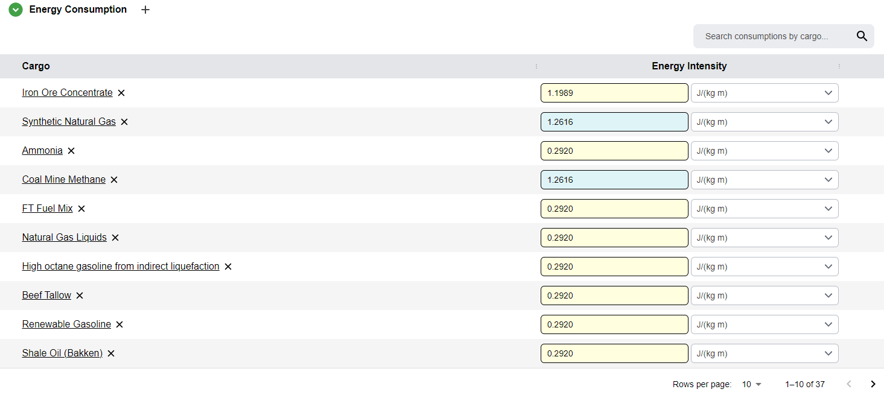This screenshot has height=395, width=884.
Task: Edit Renewable Gasoline intensity value
Action: tap(614, 324)
